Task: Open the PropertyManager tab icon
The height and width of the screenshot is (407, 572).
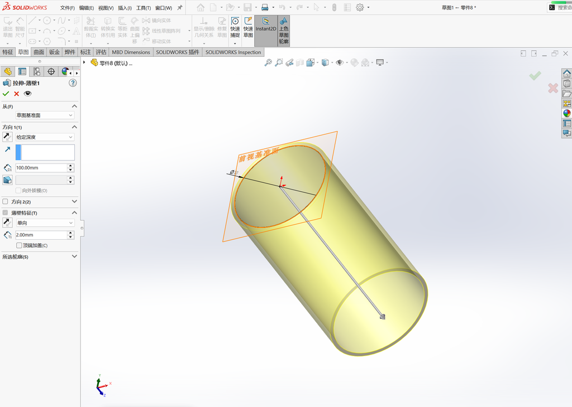Action: 22,71
